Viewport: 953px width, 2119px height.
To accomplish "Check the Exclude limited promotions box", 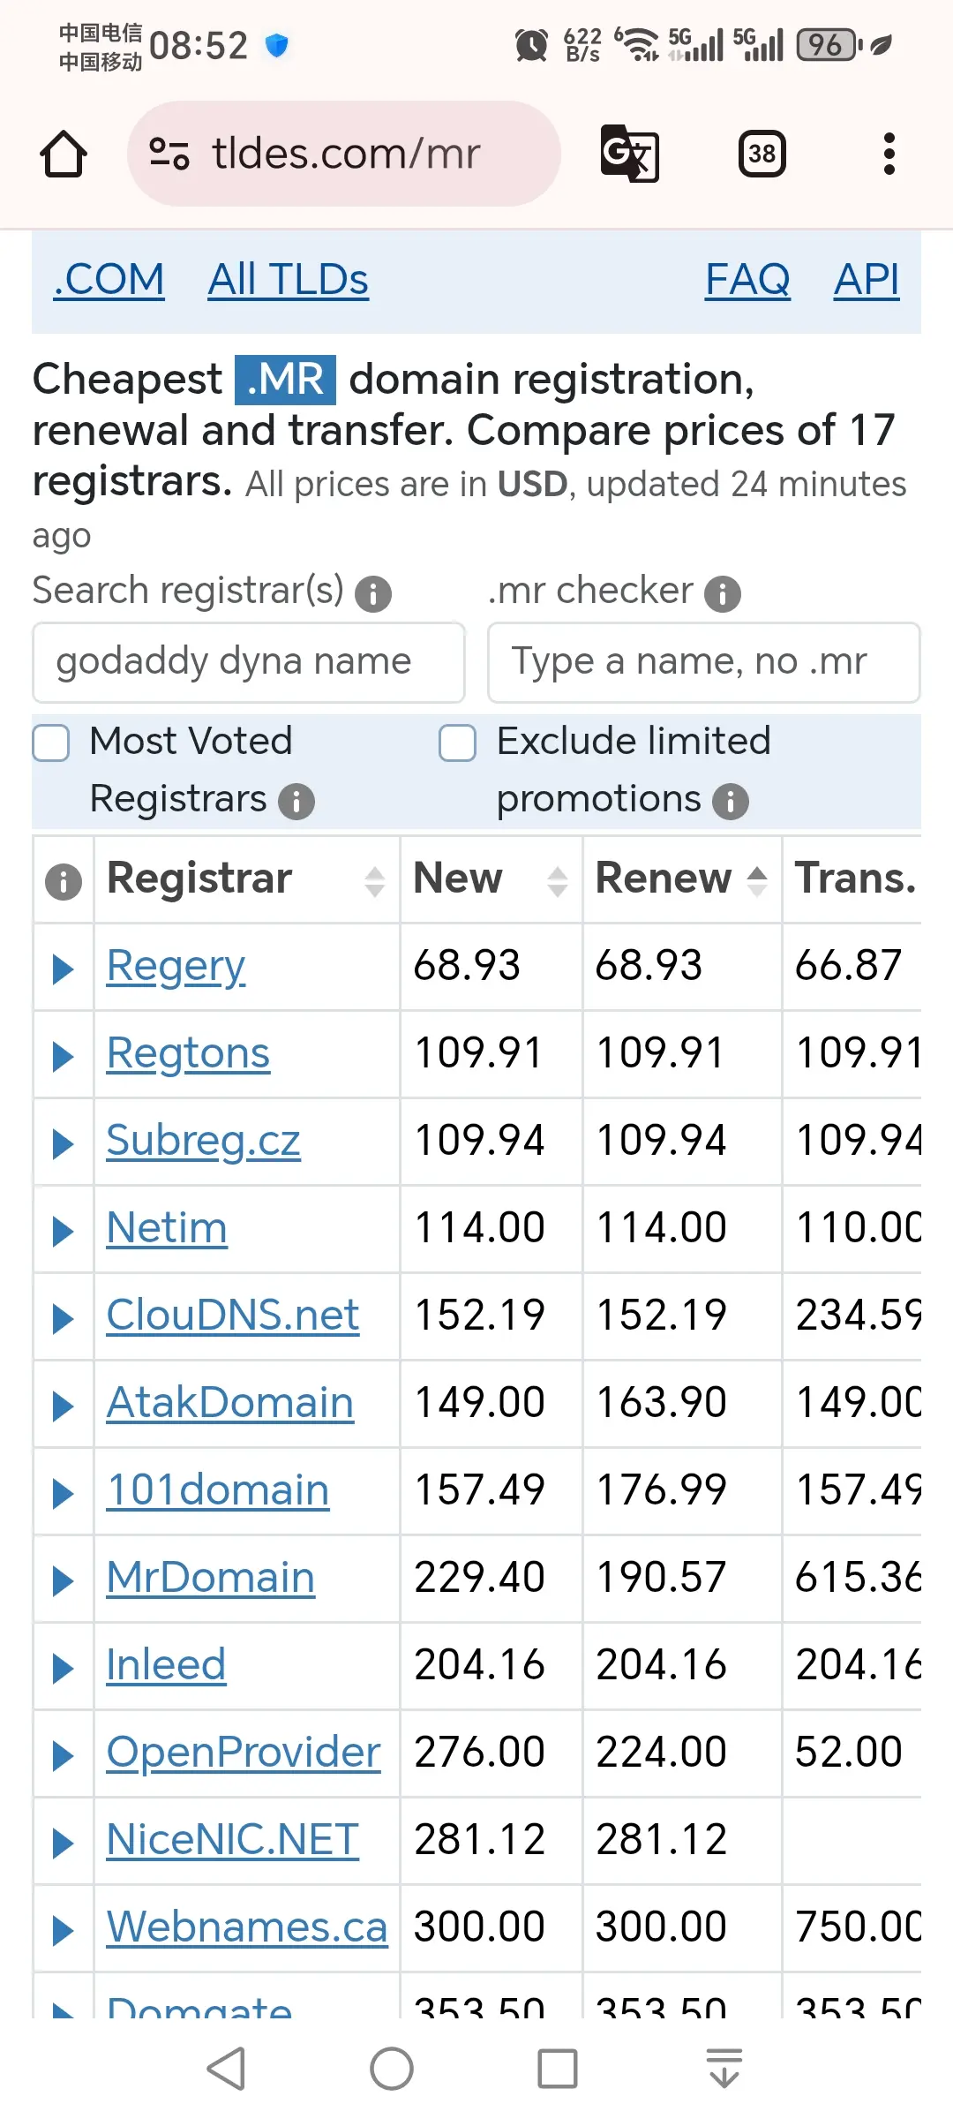I will tap(458, 743).
